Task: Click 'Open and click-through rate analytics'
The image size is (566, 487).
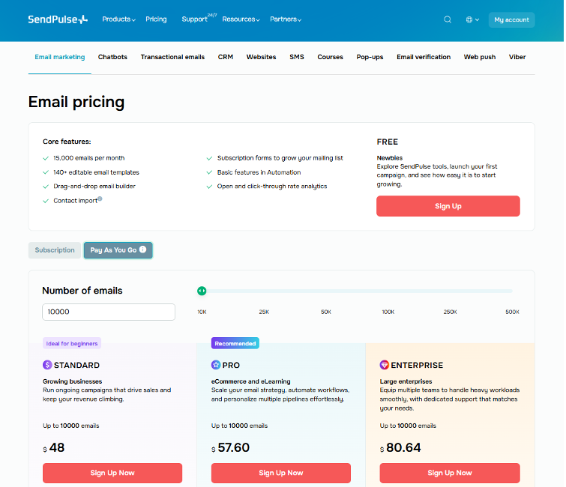Action: pyautogui.click(x=272, y=186)
